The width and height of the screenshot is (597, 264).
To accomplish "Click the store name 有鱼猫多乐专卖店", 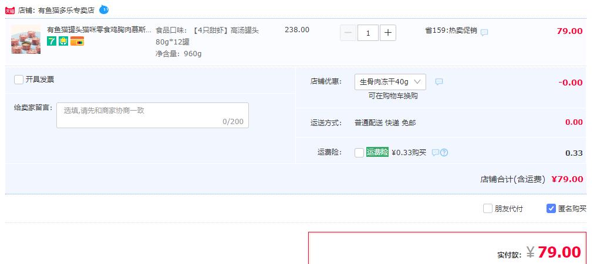I will 66,11.
